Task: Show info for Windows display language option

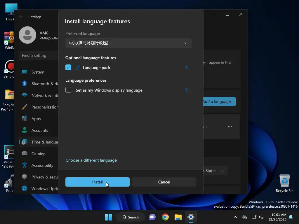Action: (x=186, y=90)
